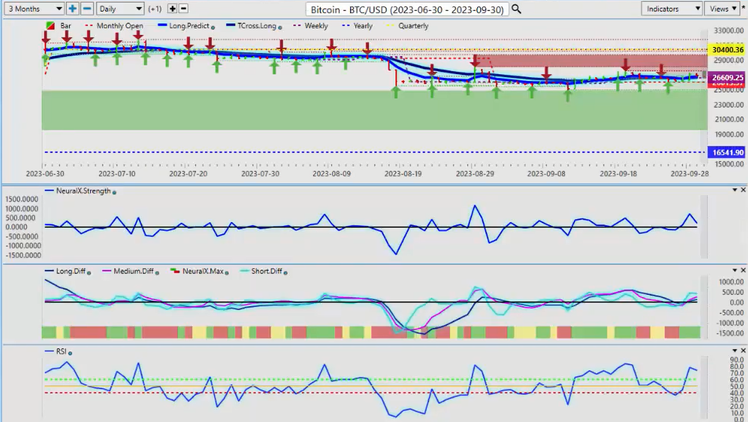The height and width of the screenshot is (422, 748).
Task: Click the black minus forecast decrement button
Action: [x=183, y=9]
